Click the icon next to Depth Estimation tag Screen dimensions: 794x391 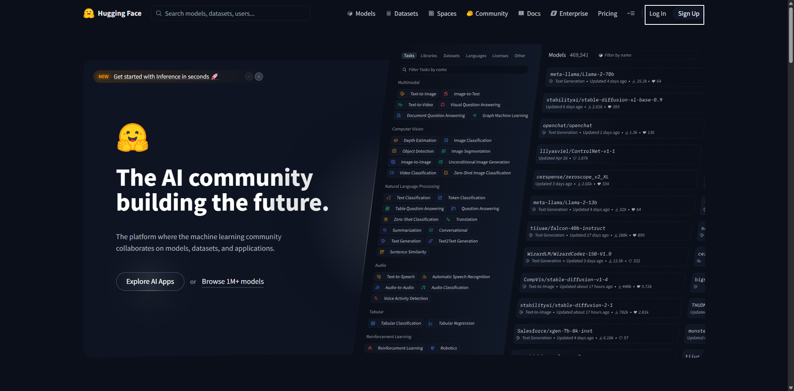click(x=396, y=140)
